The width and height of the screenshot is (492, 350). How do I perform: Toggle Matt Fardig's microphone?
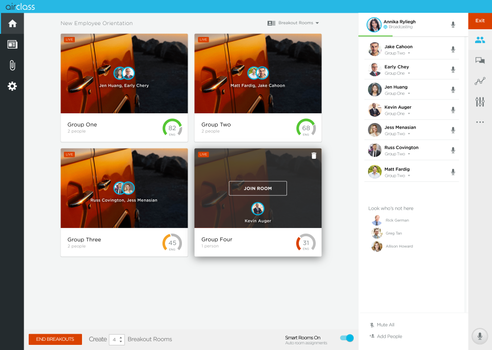click(x=453, y=172)
